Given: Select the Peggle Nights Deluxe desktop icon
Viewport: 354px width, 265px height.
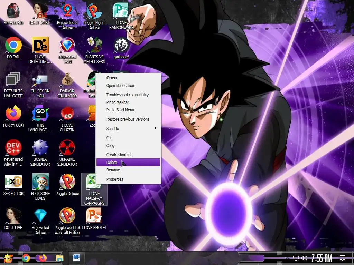Looking at the screenshot, I should tap(94, 16).
